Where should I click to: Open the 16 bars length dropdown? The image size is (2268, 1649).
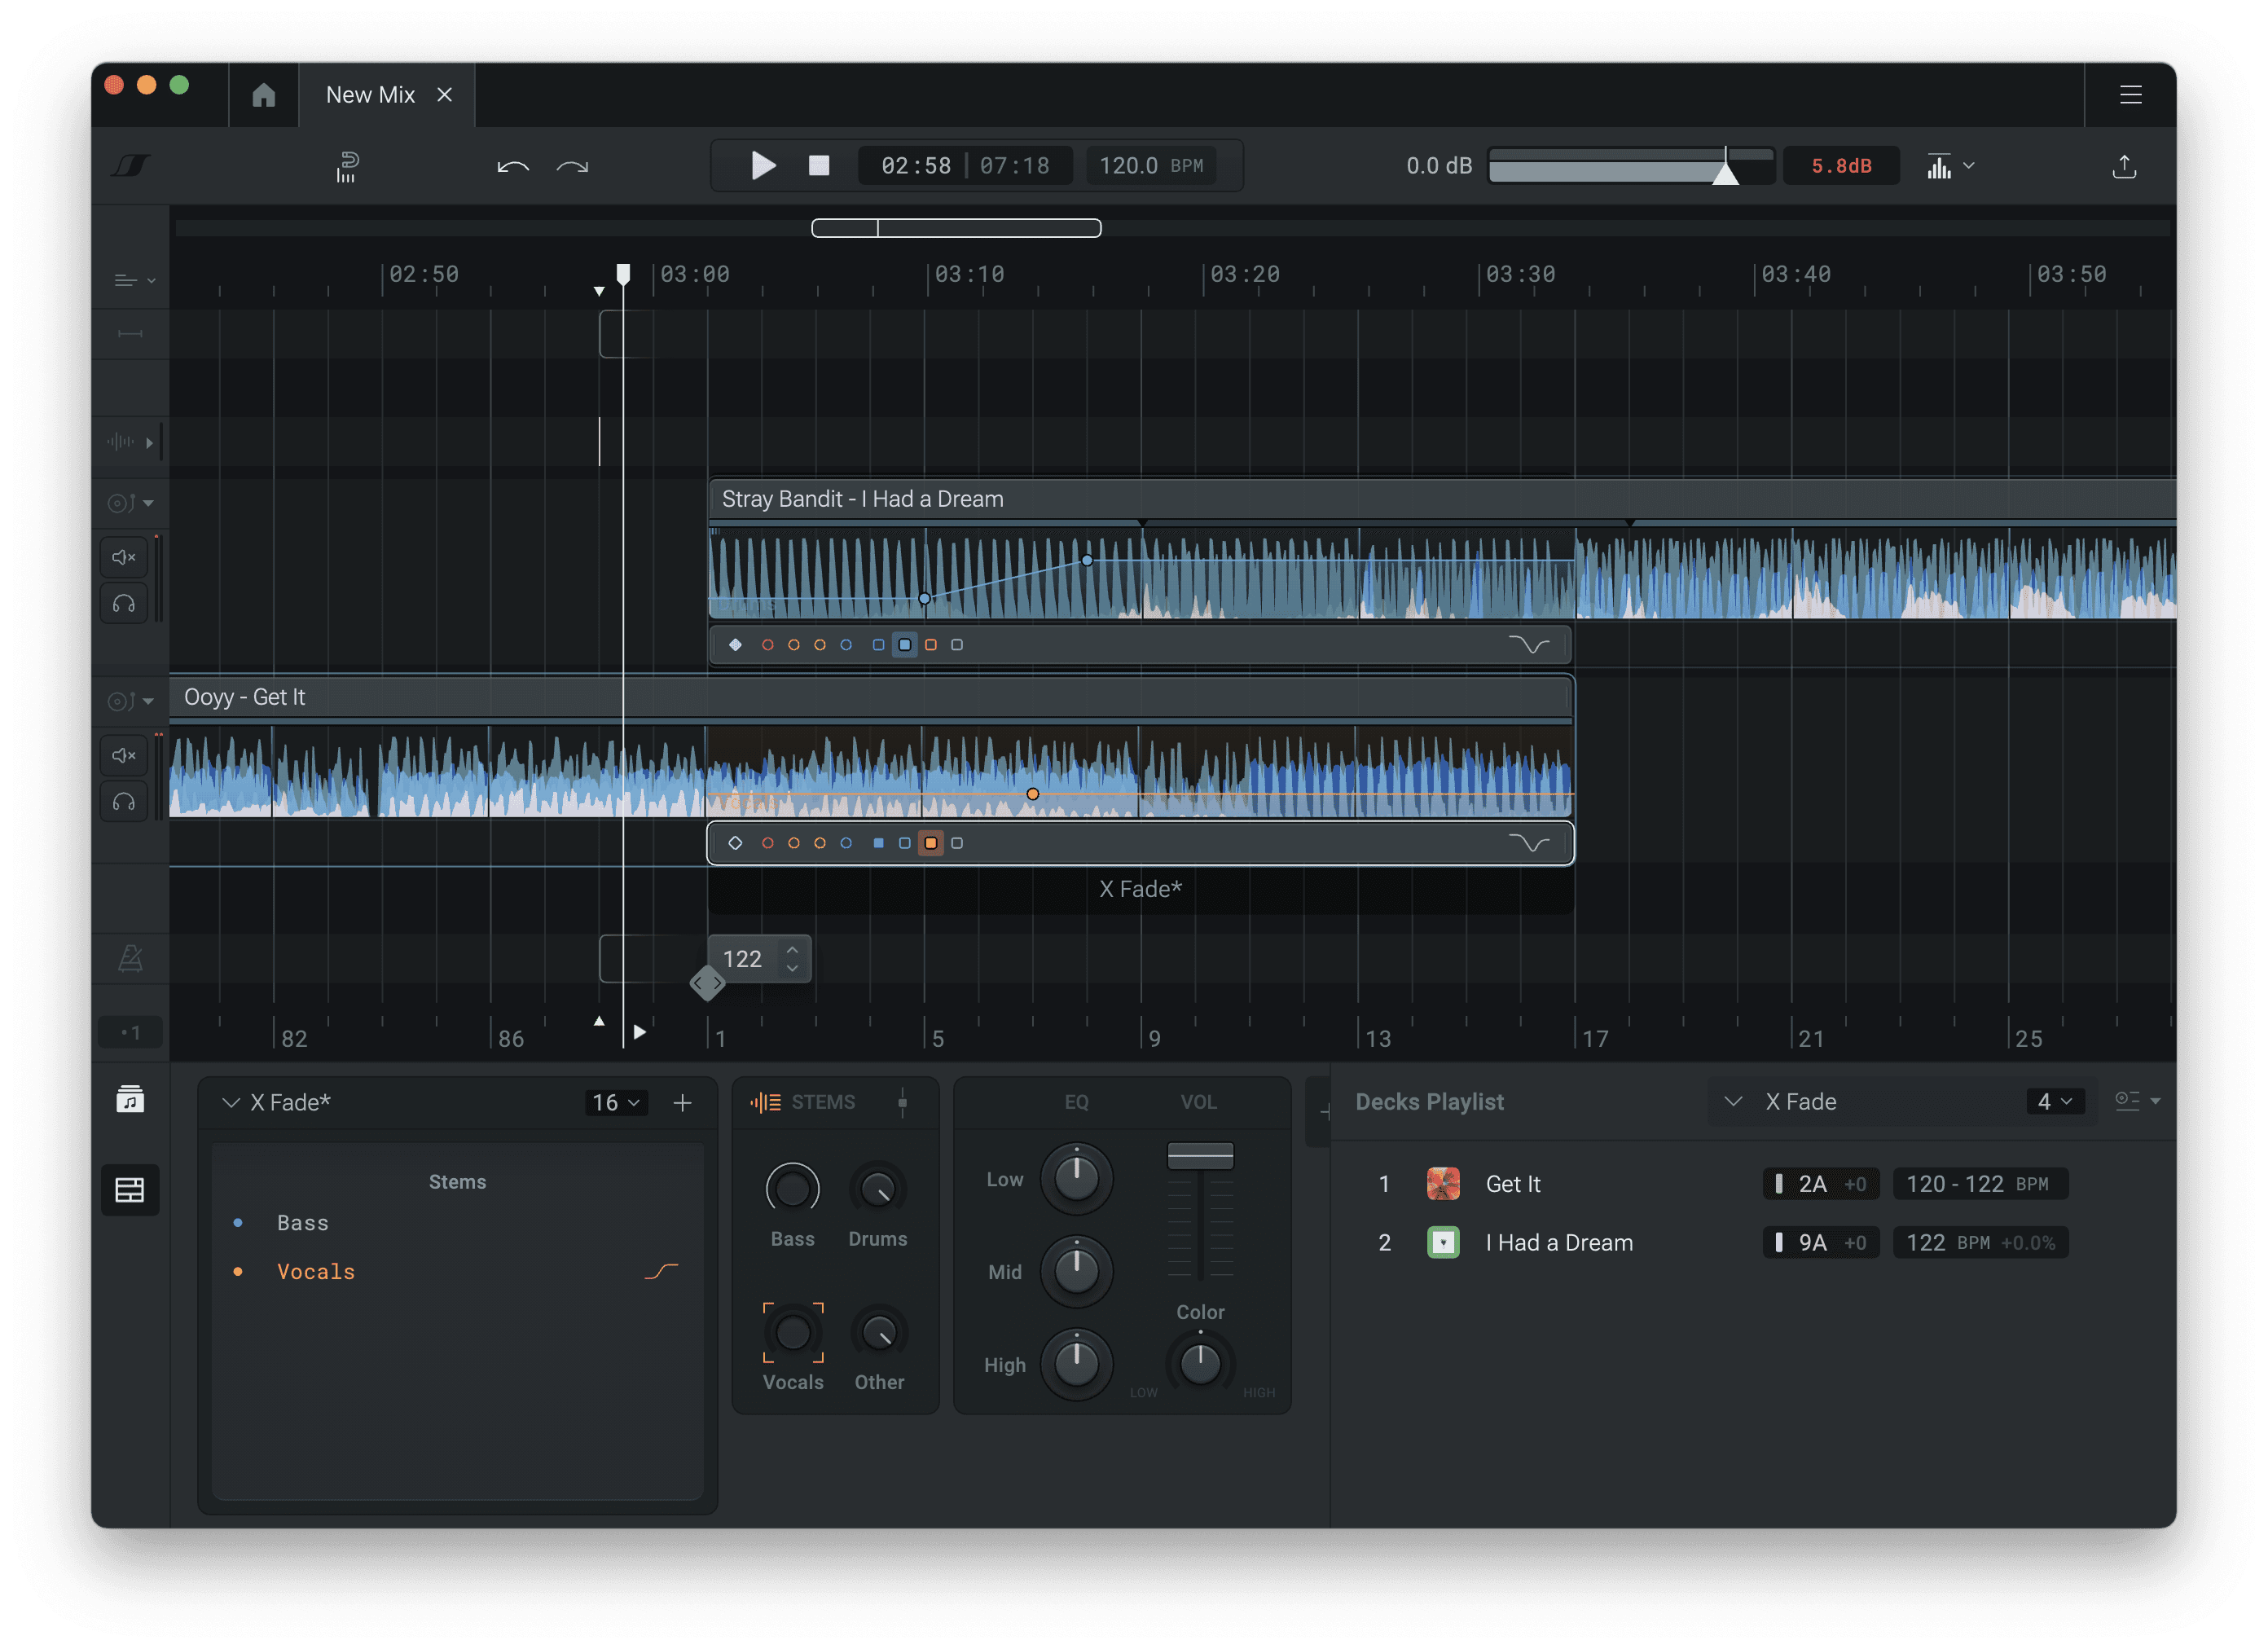point(615,1102)
